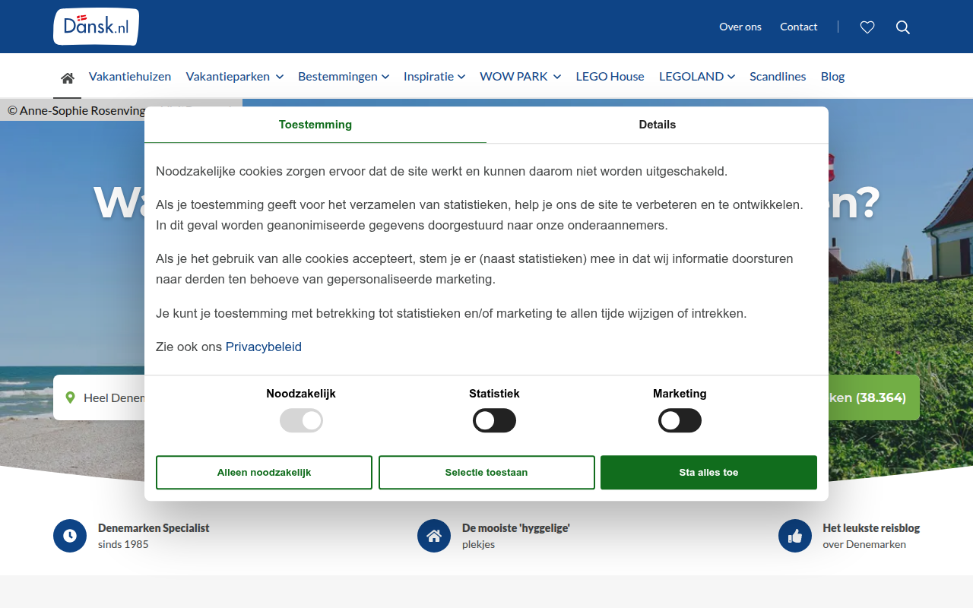Accept all cookies with Sta alles toe
This screenshot has width=973, height=608.
click(708, 472)
